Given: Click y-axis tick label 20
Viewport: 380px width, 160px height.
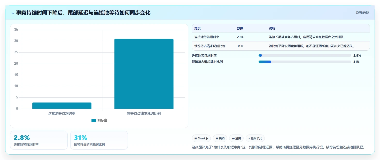Looking at the screenshot, I should click(16, 64).
